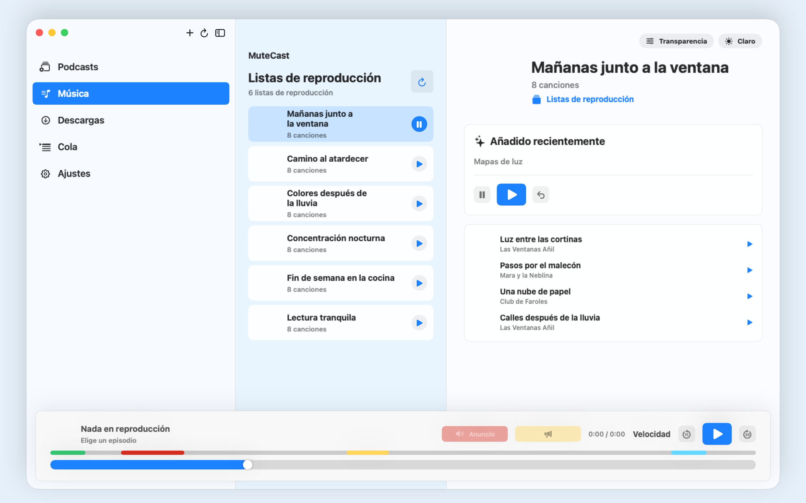The width and height of the screenshot is (806, 503).
Task: Click the skip back 15 seconds icon
Action: 686,434
